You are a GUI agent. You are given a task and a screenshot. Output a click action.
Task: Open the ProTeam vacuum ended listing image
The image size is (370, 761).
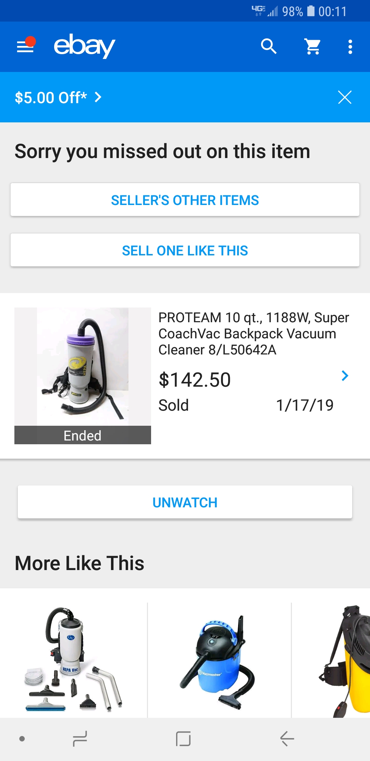pyautogui.click(x=83, y=367)
